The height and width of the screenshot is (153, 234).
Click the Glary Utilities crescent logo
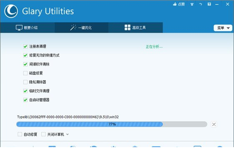pos(11,11)
